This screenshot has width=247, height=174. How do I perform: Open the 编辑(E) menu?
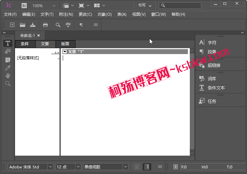(28, 14)
